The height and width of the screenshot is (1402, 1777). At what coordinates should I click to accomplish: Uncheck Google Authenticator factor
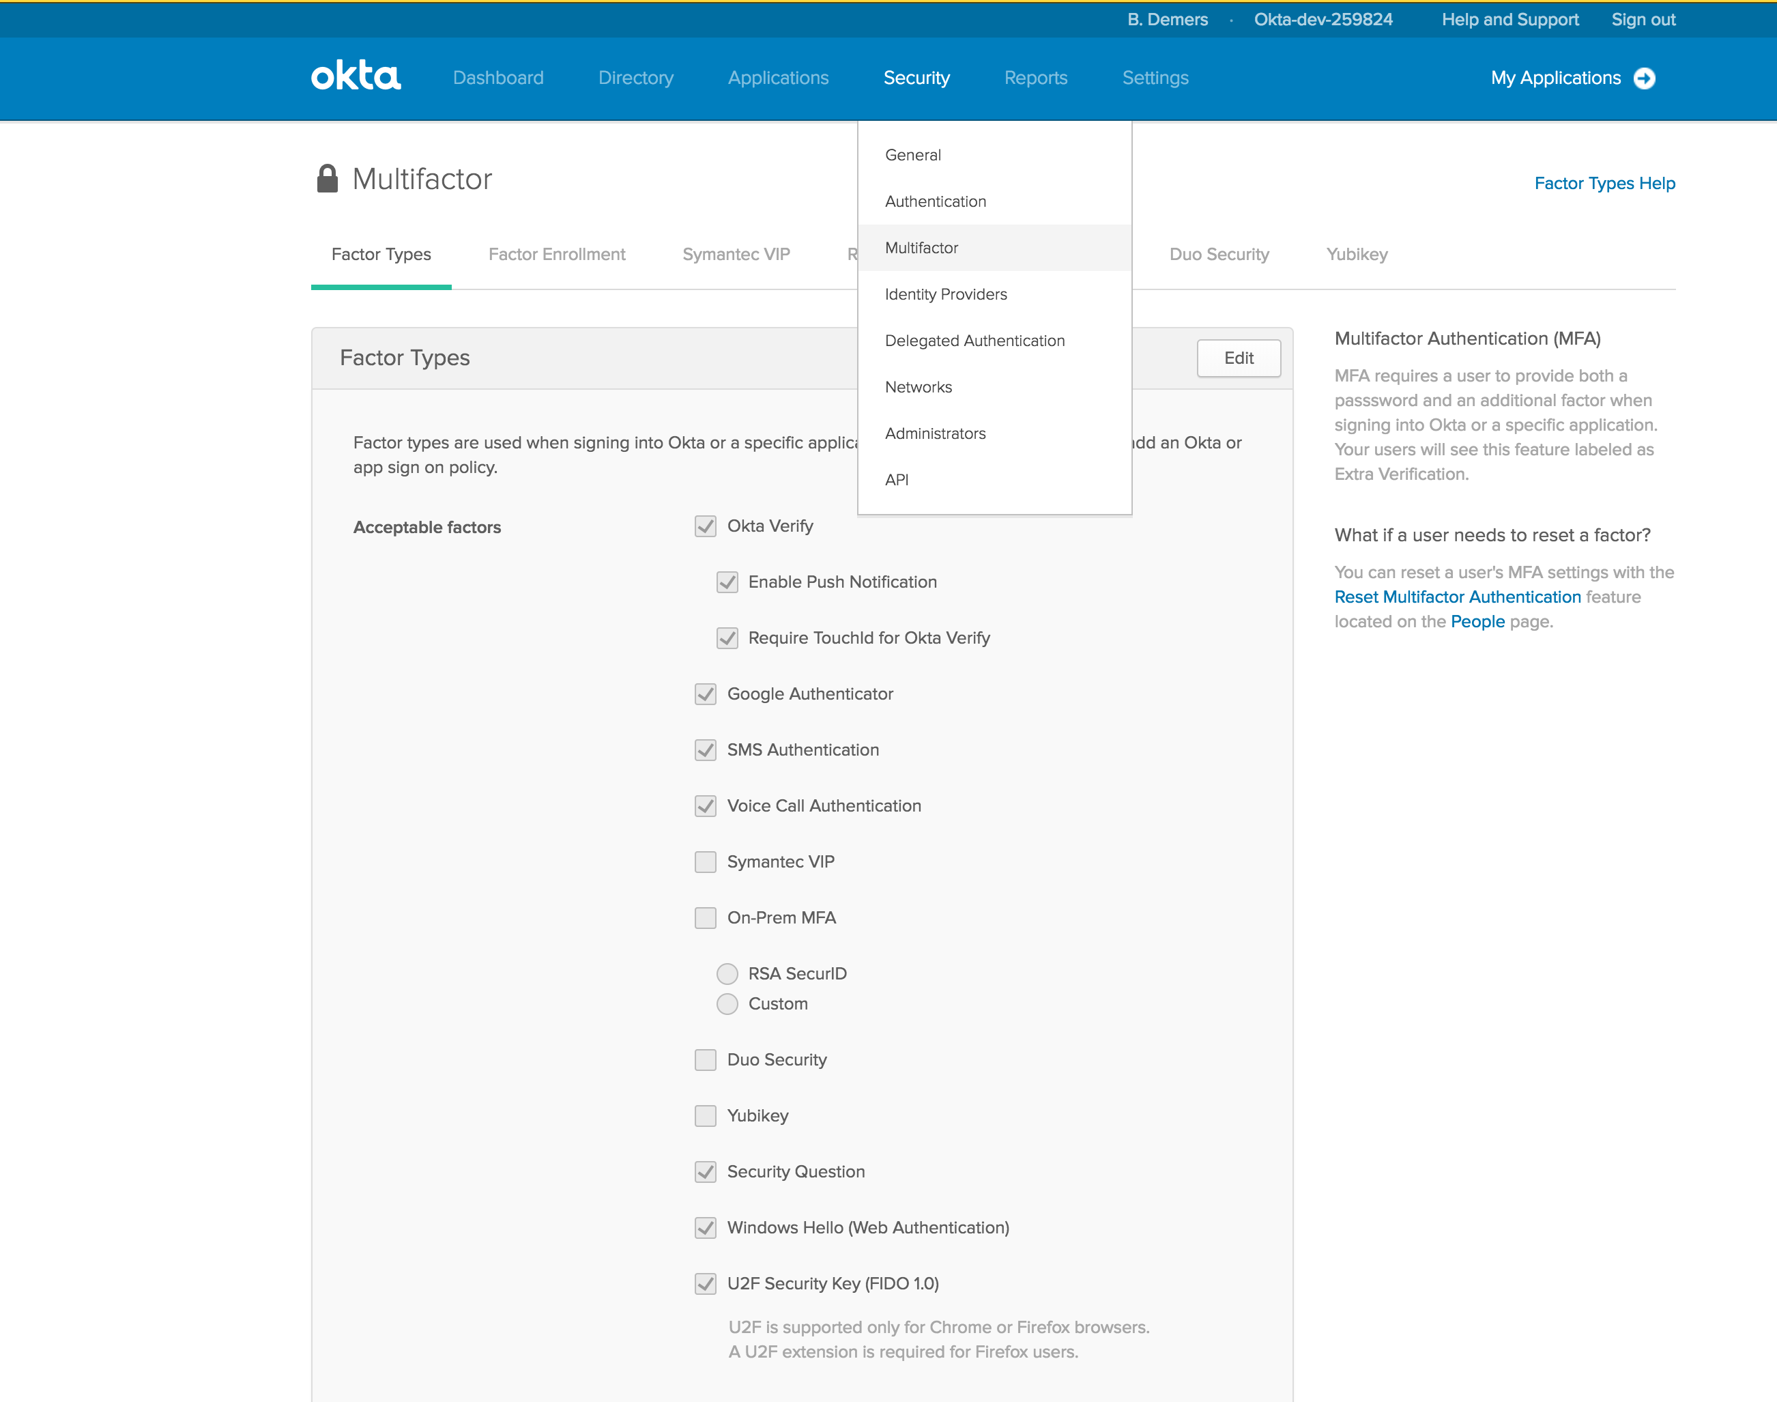705,694
